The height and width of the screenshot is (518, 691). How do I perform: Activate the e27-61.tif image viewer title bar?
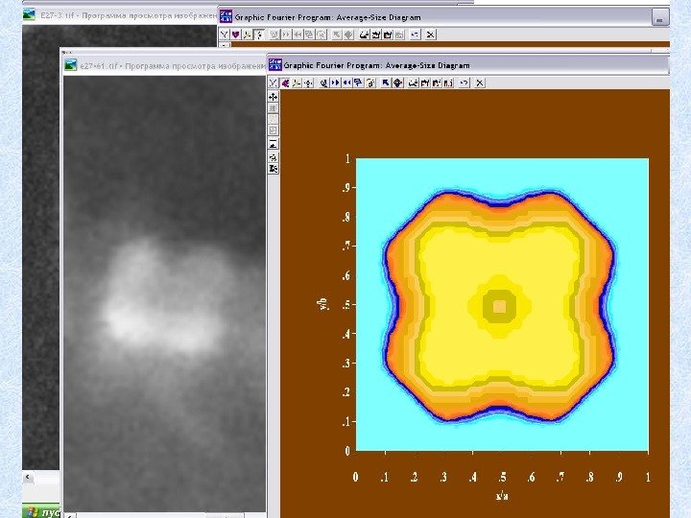(164, 65)
